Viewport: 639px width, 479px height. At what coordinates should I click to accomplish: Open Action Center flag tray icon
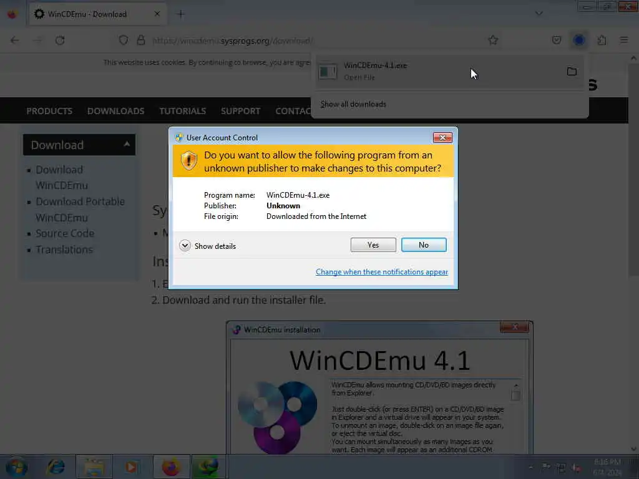pyautogui.click(x=545, y=467)
